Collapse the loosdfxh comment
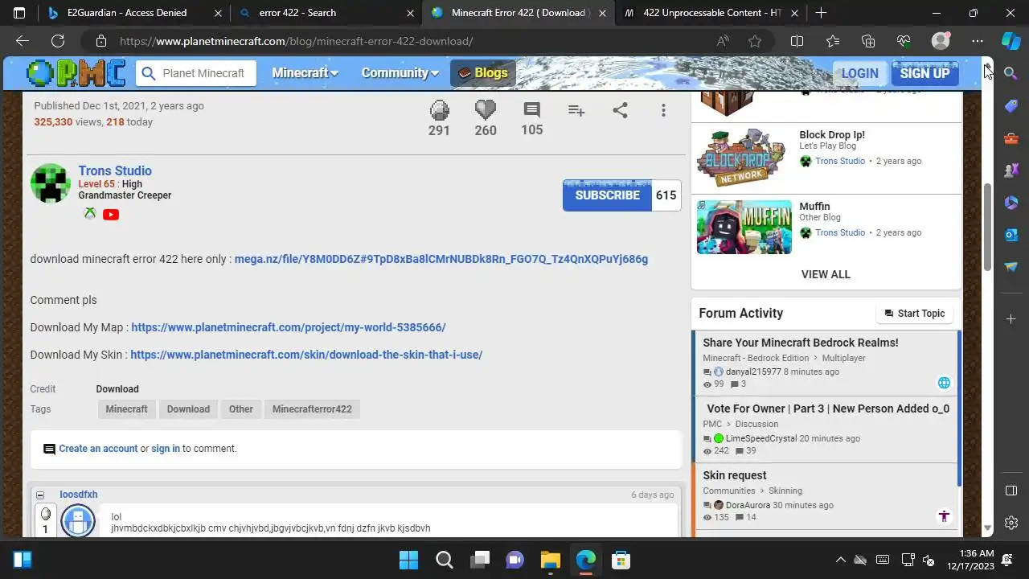The height and width of the screenshot is (579, 1029). click(x=40, y=495)
